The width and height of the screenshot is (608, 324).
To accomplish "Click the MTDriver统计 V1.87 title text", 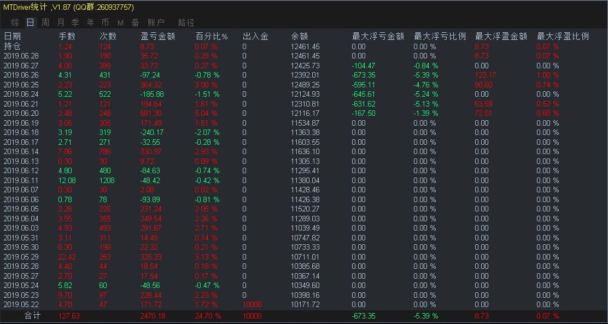I will click(69, 7).
